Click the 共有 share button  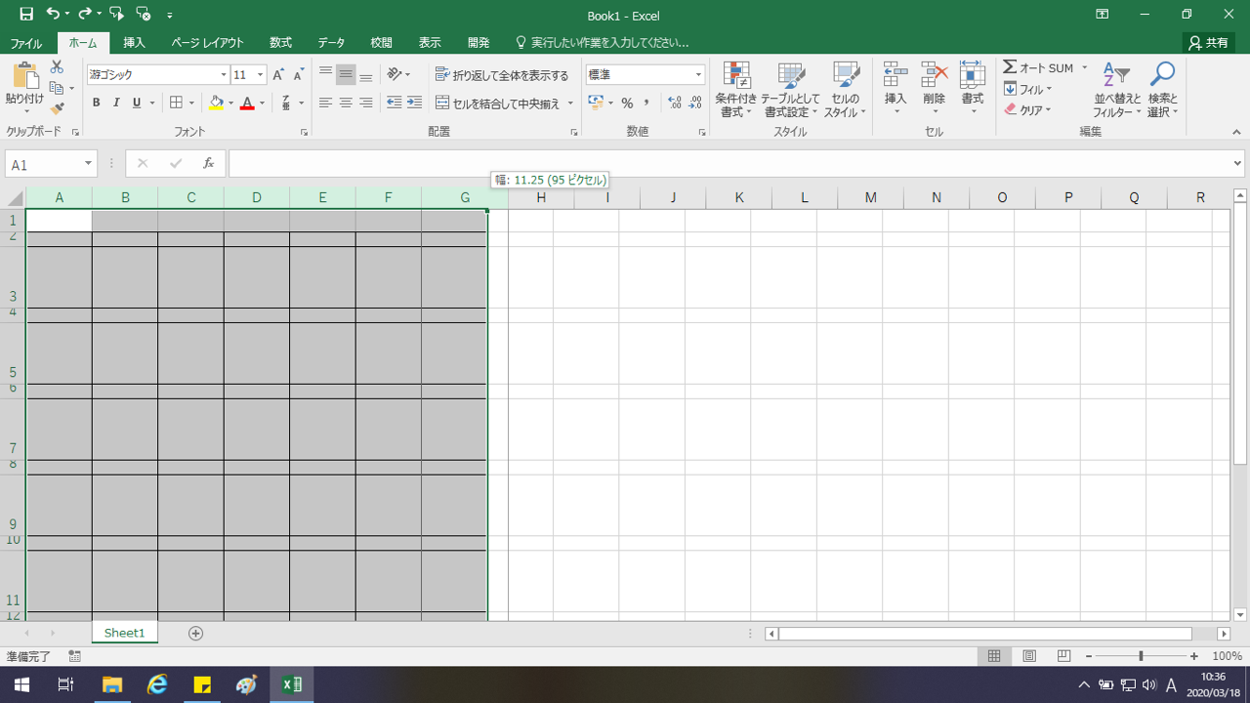[1209, 43]
